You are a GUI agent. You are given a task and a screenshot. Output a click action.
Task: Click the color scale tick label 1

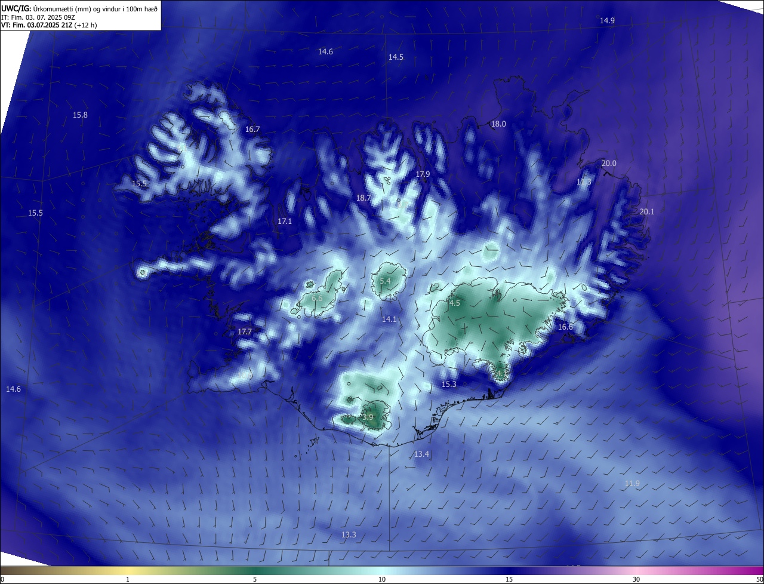point(128,580)
